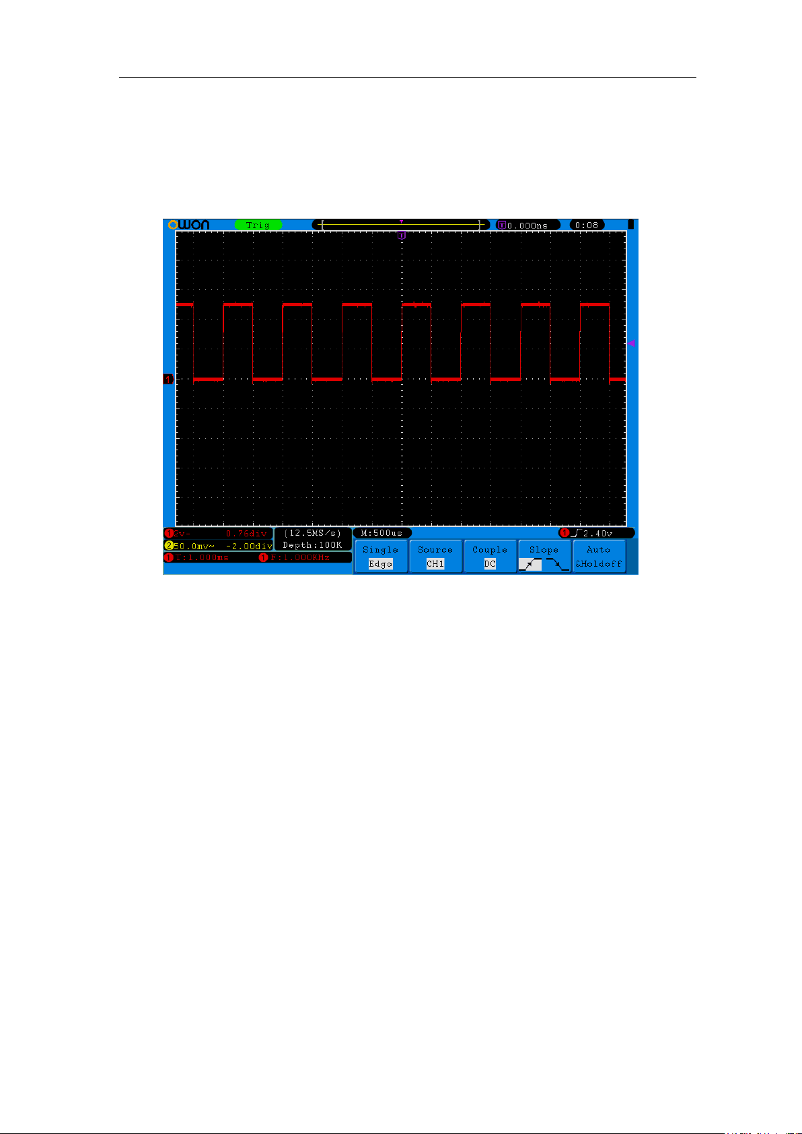Click the 0:08 time display
Image resolution: width=802 pixels, height=1134 pixels.
click(x=587, y=225)
